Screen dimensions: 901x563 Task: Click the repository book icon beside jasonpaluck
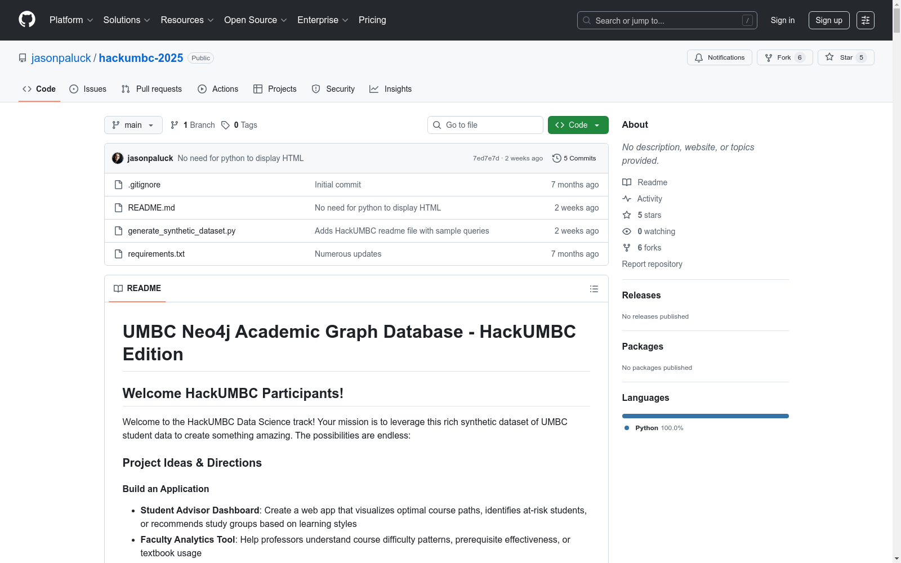click(x=23, y=58)
